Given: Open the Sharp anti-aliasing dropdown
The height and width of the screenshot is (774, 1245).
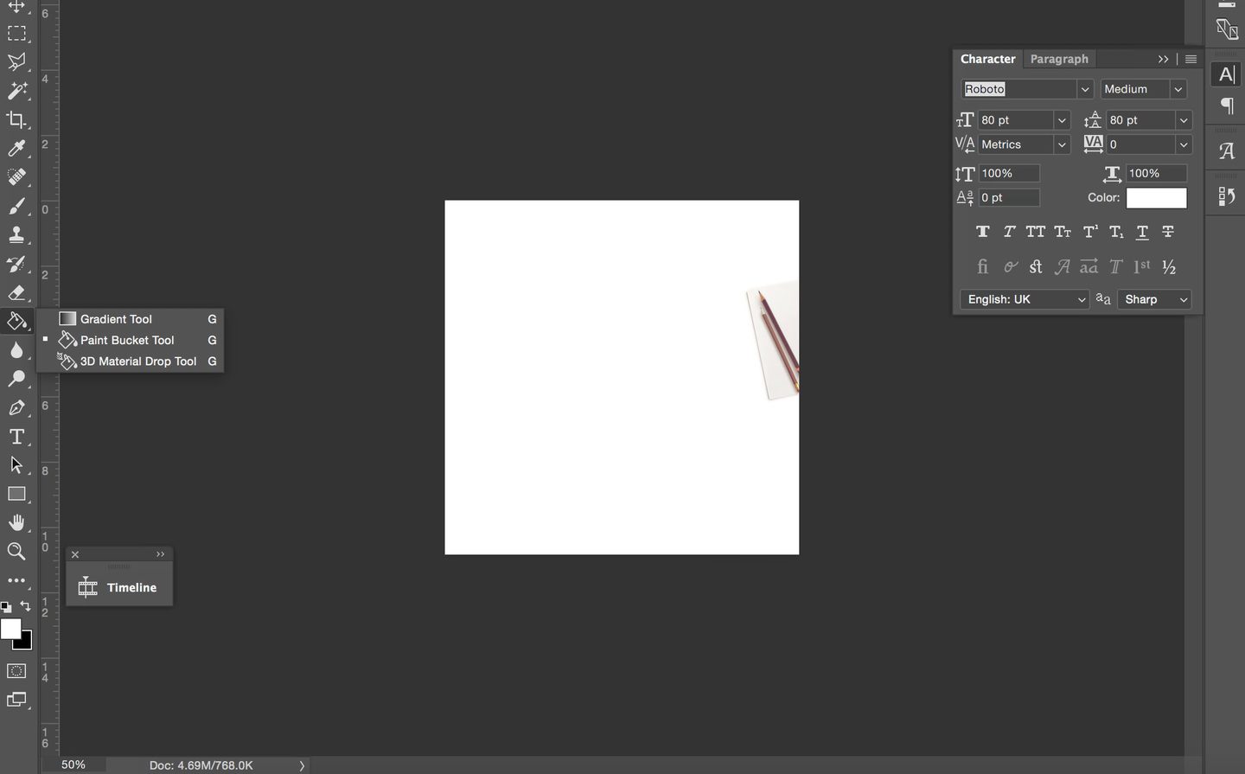Looking at the screenshot, I should click(x=1184, y=299).
